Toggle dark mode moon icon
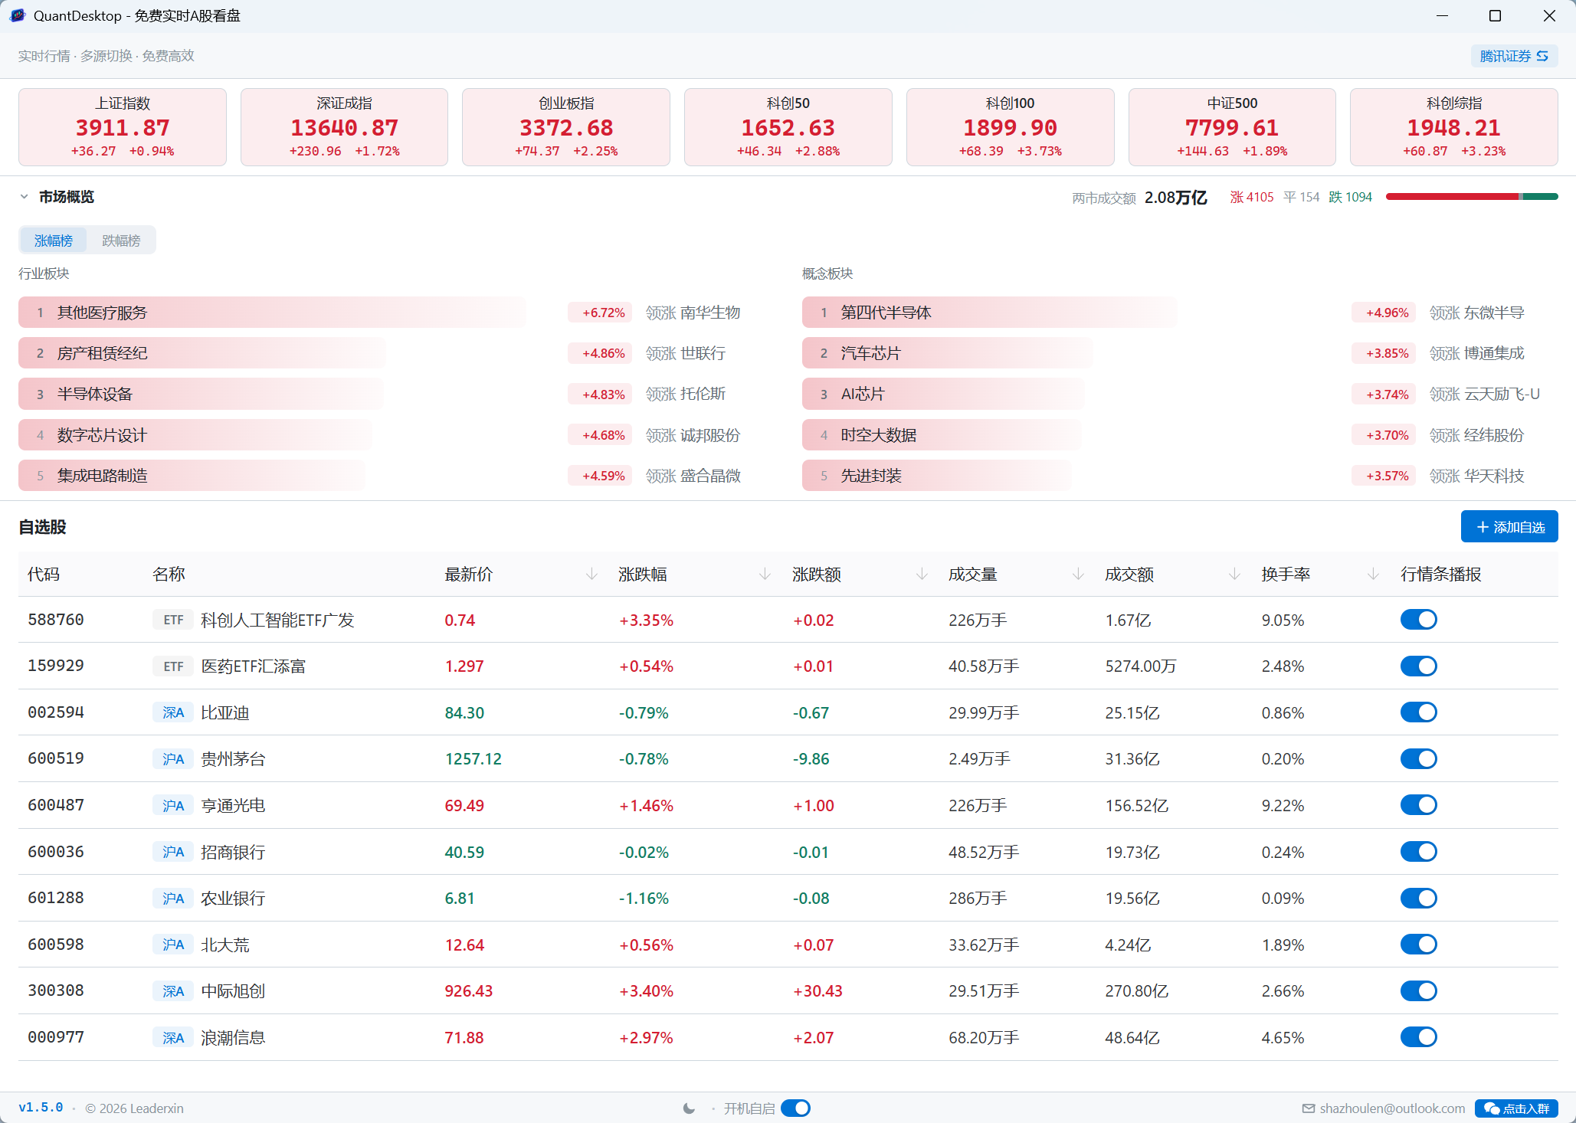This screenshot has height=1123, width=1576. click(x=689, y=1108)
